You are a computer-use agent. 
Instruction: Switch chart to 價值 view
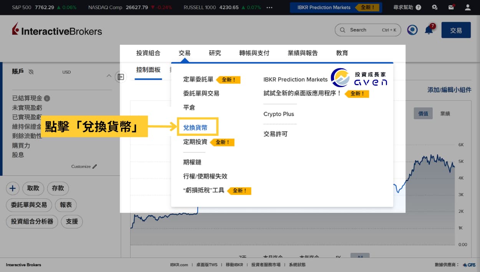tap(423, 114)
